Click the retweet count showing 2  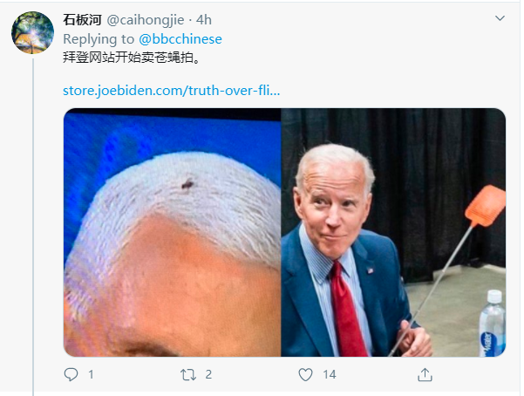[208, 374]
